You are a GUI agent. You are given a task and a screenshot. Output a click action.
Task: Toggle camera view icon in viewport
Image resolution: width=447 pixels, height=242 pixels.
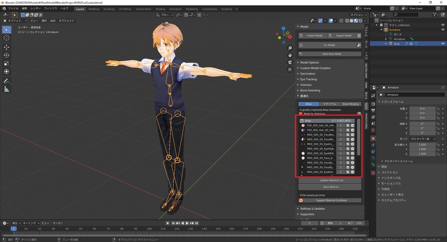(290, 62)
